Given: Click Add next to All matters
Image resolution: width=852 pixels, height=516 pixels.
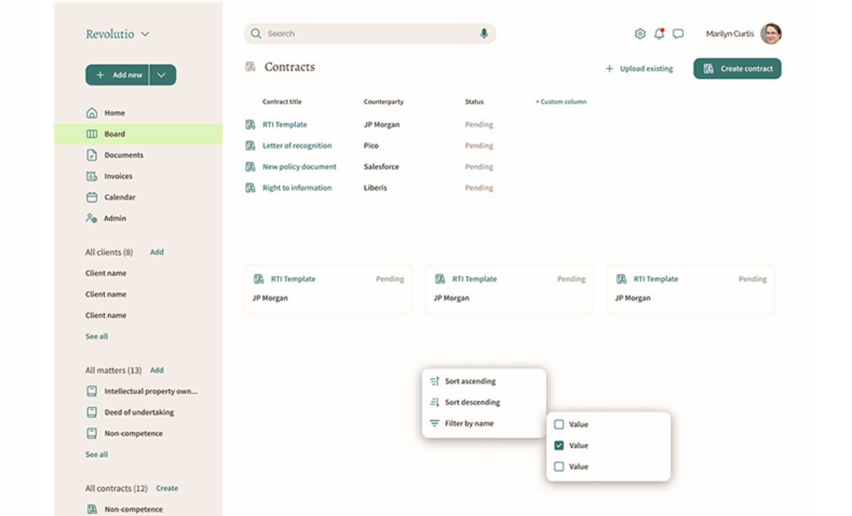Looking at the screenshot, I should coord(157,370).
